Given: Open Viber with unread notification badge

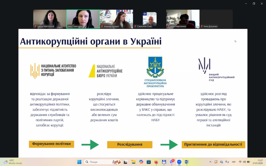Looking at the screenshot, I should click(x=171, y=162).
